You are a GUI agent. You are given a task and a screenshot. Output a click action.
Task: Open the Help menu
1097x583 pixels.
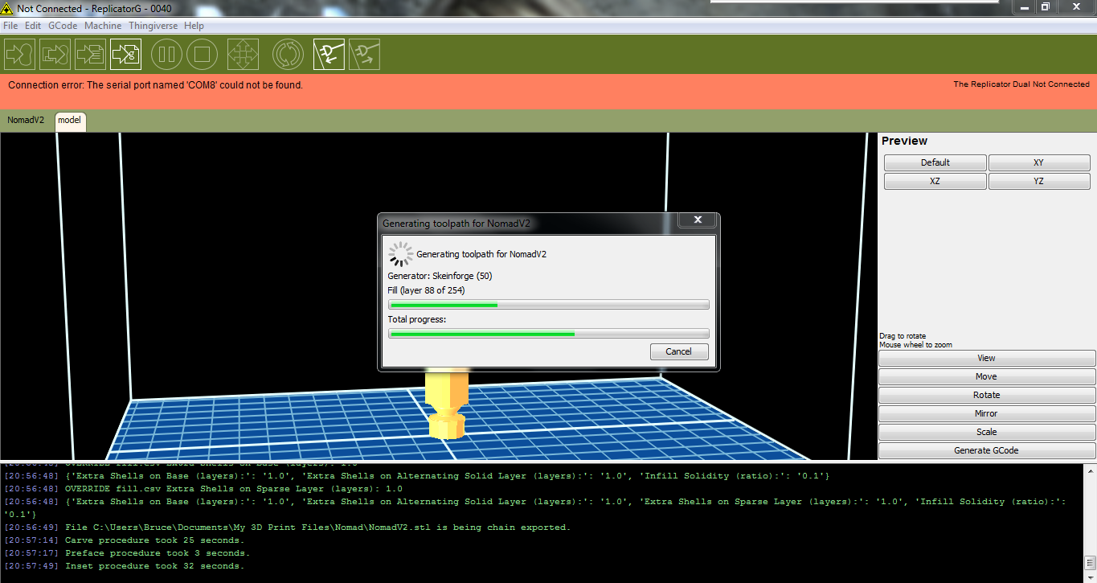(194, 26)
